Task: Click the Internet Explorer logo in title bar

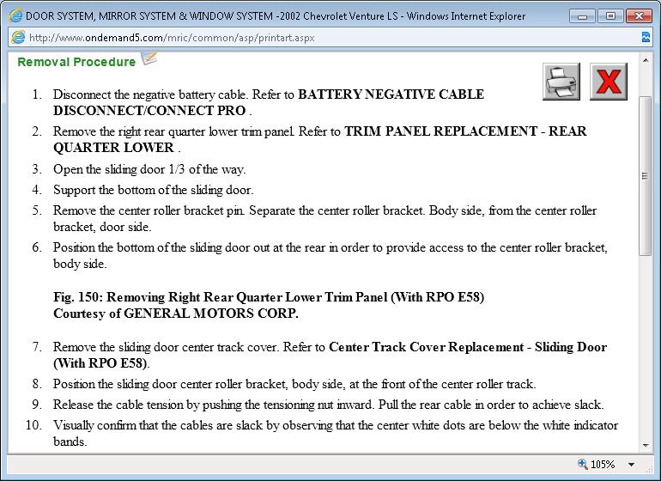Action: tap(15, 16)
